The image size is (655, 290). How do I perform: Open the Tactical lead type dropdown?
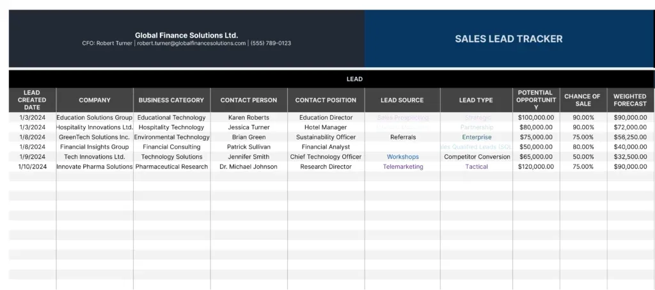[477, 166]
